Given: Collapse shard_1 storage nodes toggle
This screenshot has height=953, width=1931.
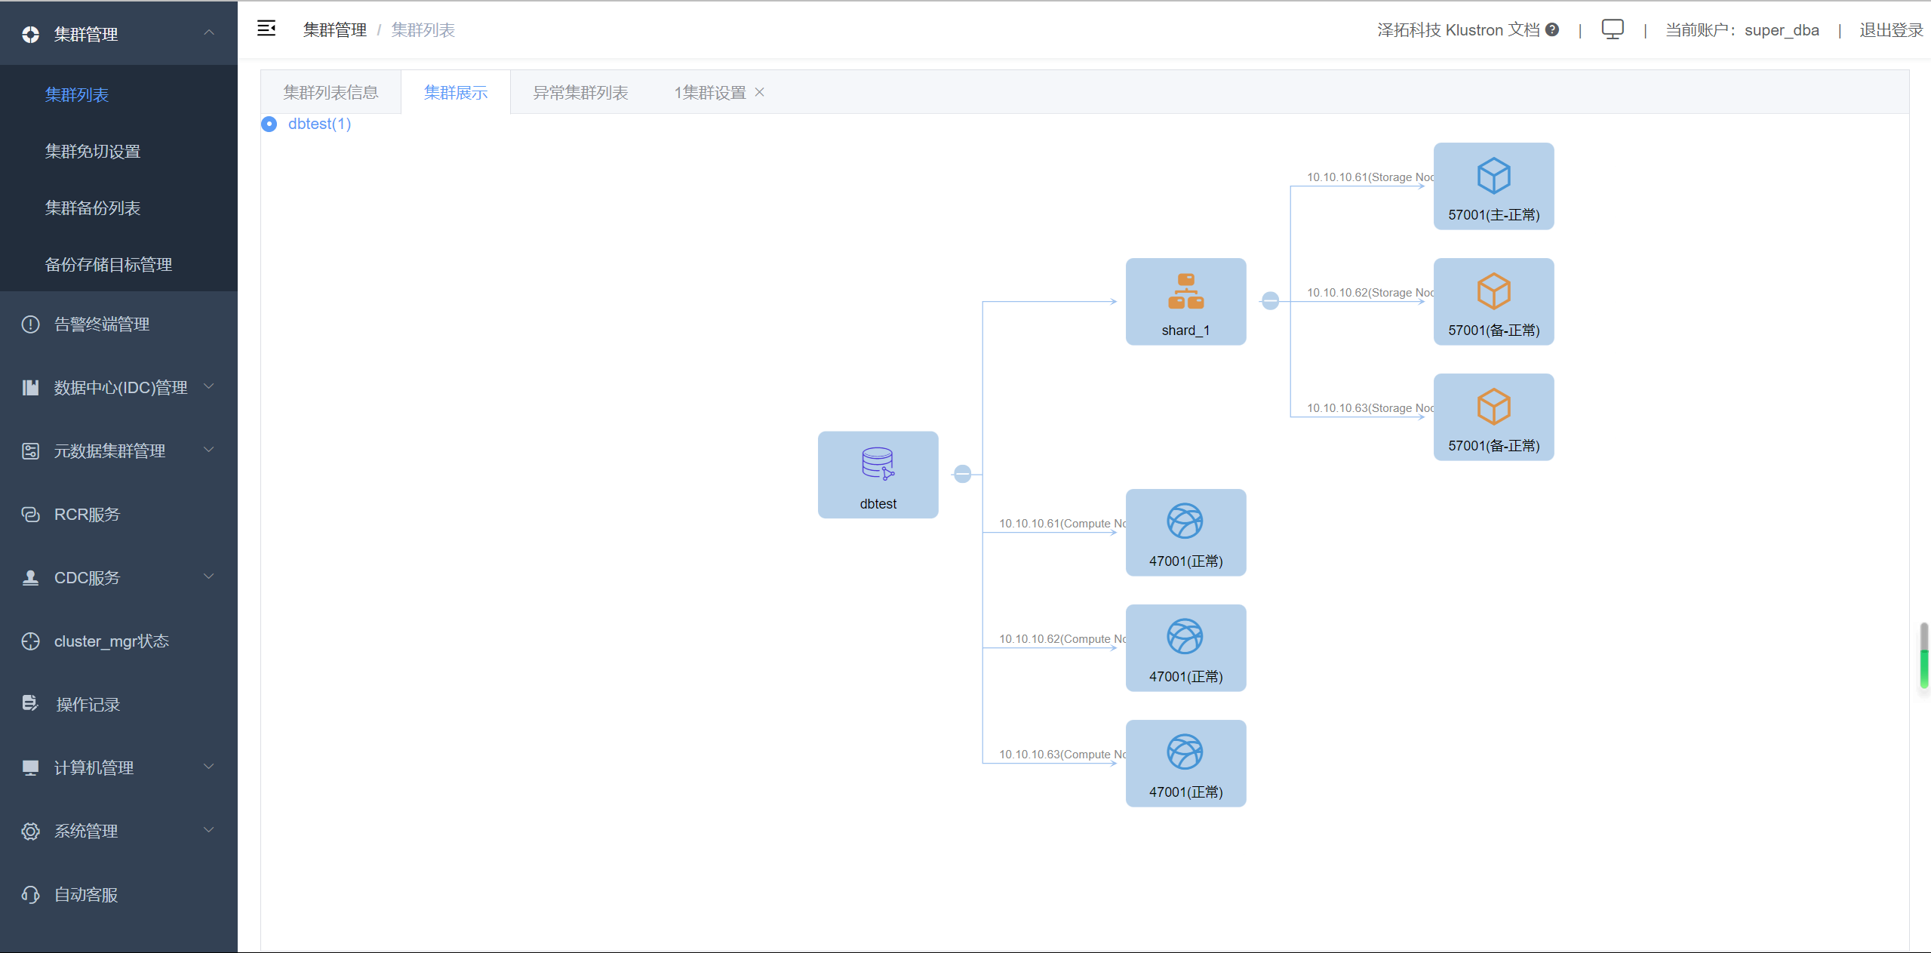Looking at the screenshot, I should pyautogui.click(x=1270, y=301).
